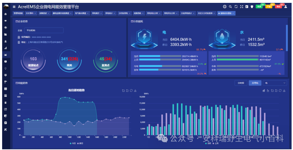Toggle the 昨日 legend in daily trend chart

tap(80, 144)
